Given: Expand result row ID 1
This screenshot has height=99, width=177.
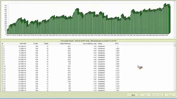Looking at the screenshot, I should pyautogui.click(x=2, y=46).
